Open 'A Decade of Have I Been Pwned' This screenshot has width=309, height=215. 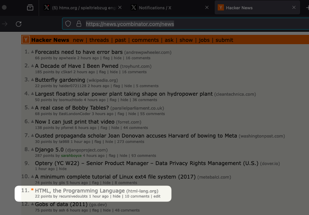(x=77, y=66)
